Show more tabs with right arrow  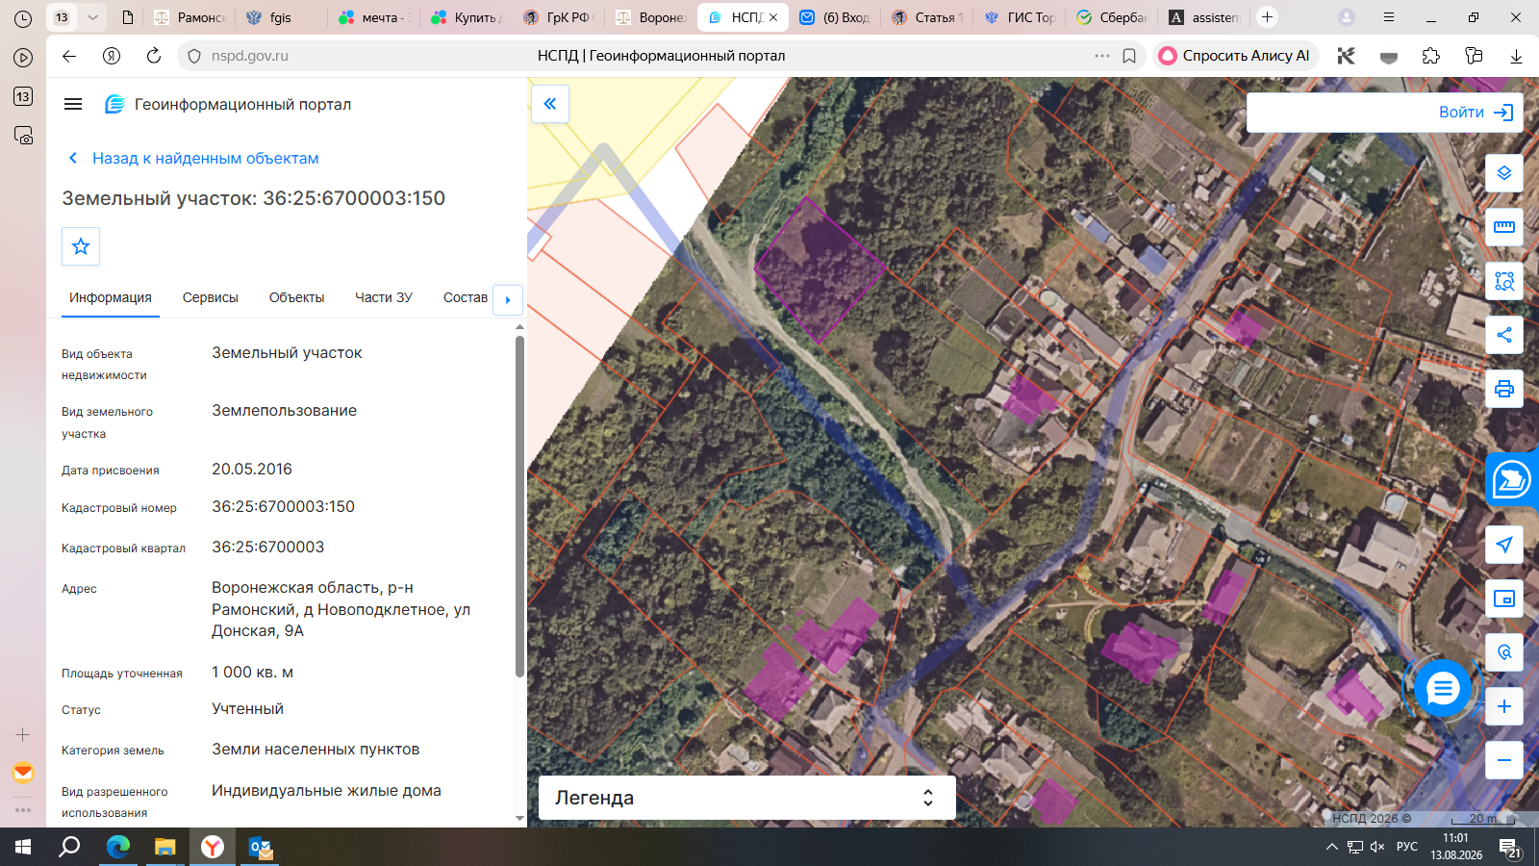tap(508, 299)
